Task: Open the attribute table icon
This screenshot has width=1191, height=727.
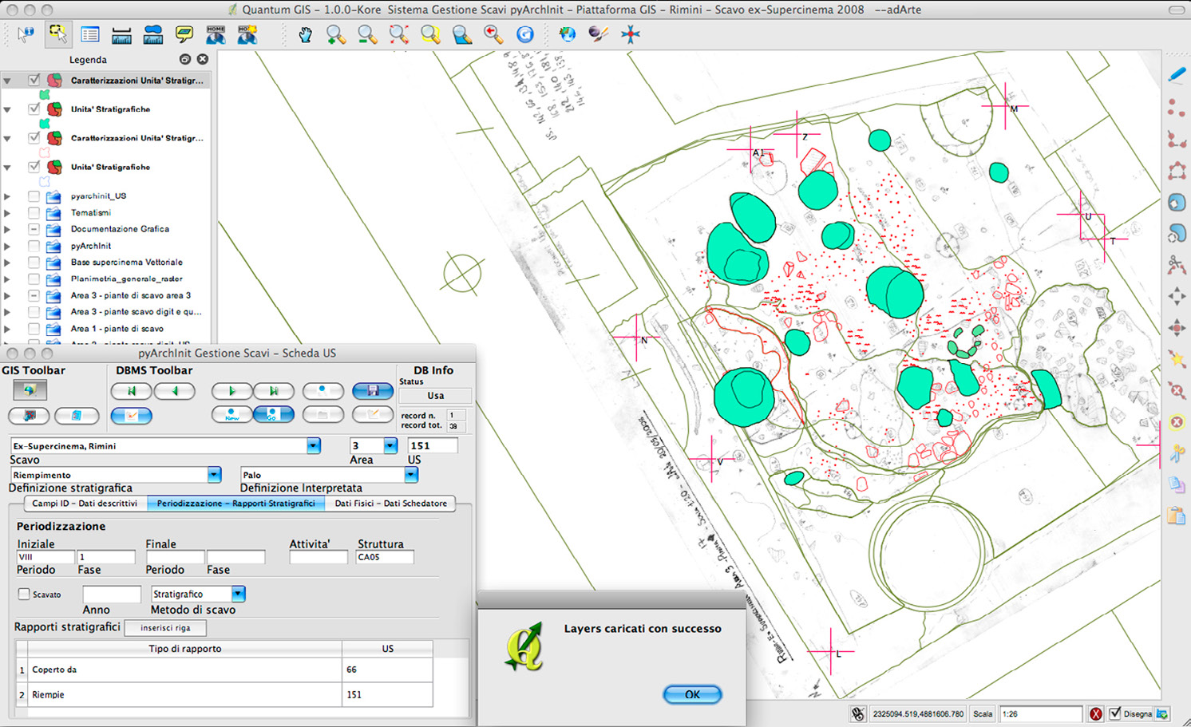Action: tap(89, 34)
